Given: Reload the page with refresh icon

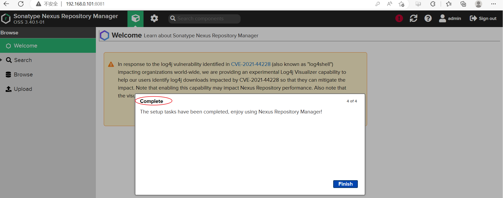Looking at the screenshot, I should [21, 4].
